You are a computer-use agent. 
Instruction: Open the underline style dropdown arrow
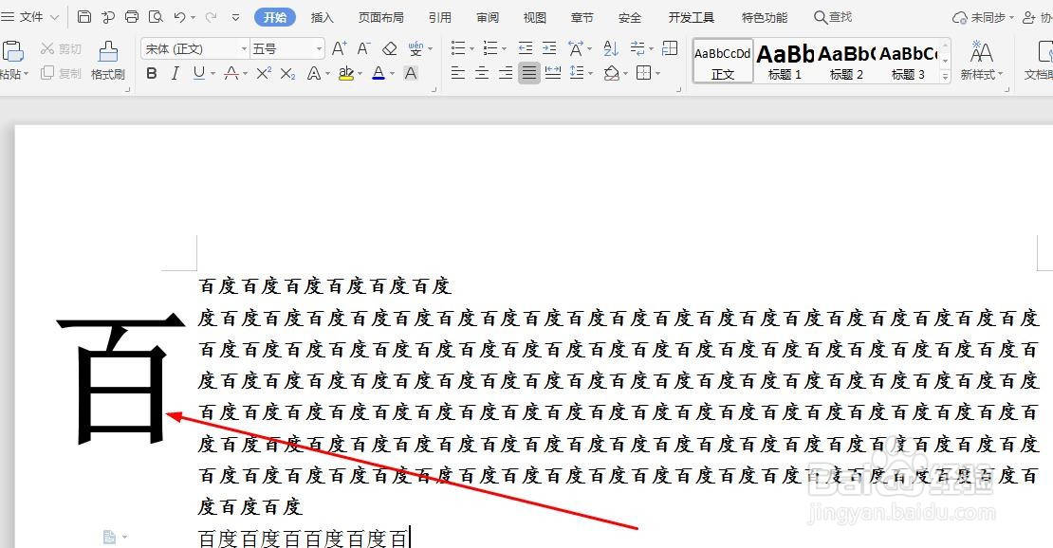click(212, 74)
